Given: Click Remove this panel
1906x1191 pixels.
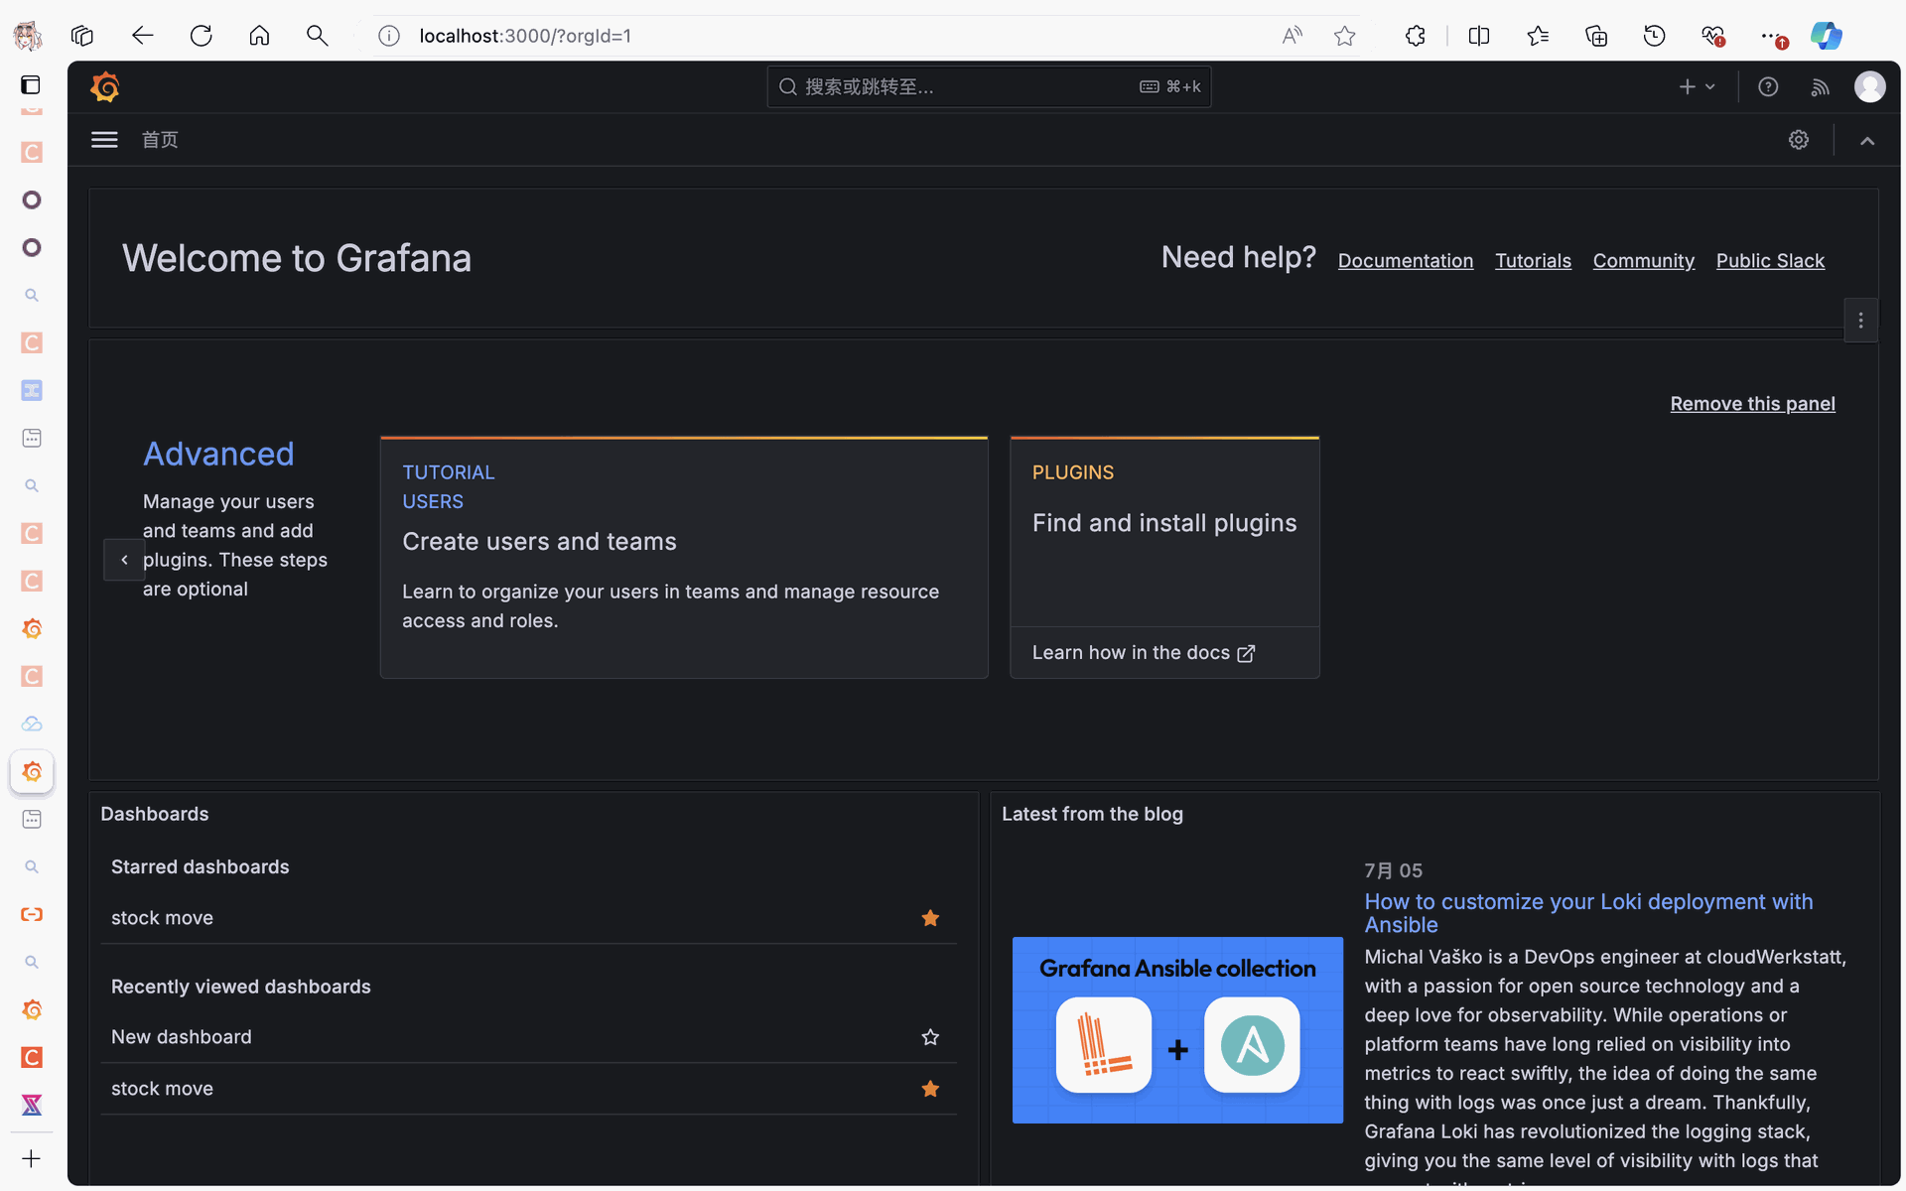Looking at the screenshot, I should tap(1752, 404).
